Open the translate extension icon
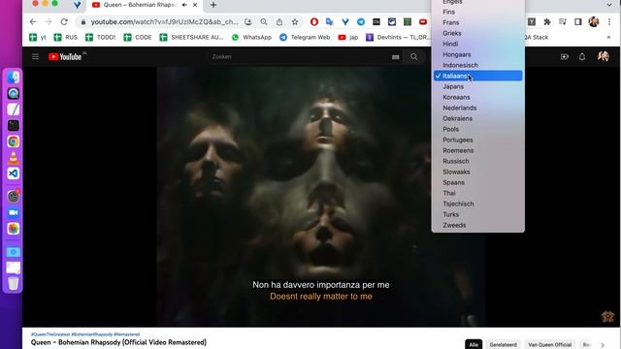The width and height of the screenshot is (621, 349). click(330, 22)
